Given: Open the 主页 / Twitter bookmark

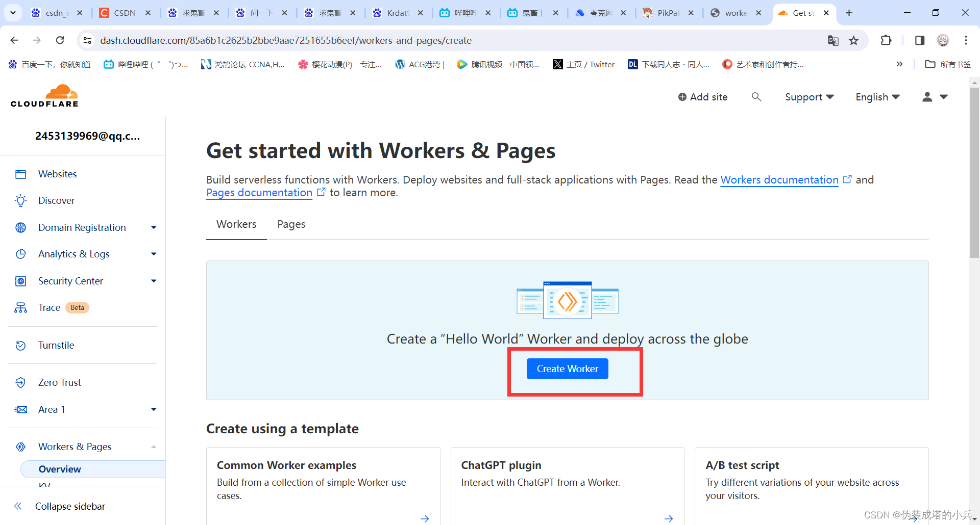Looking at the screenshot, I should point(584,64).
